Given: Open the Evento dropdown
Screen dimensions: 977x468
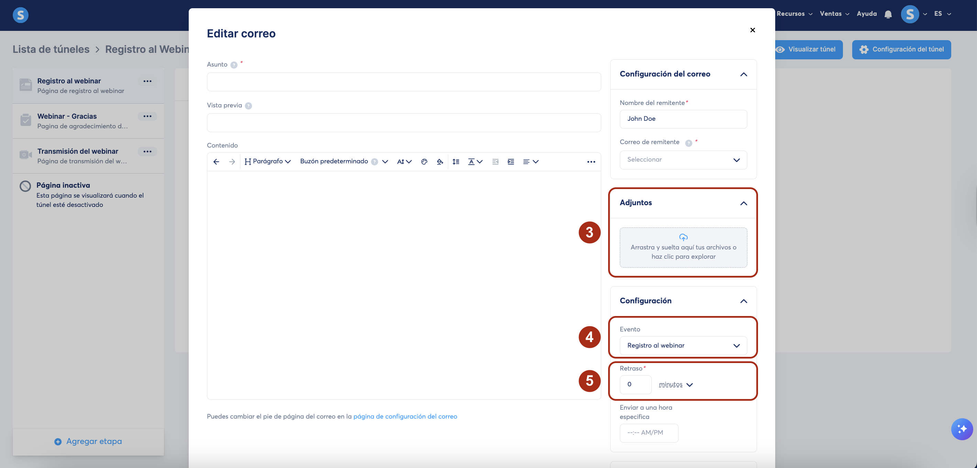Looking at the screenshot, I should pyautogui.click(x=683, y=345).
